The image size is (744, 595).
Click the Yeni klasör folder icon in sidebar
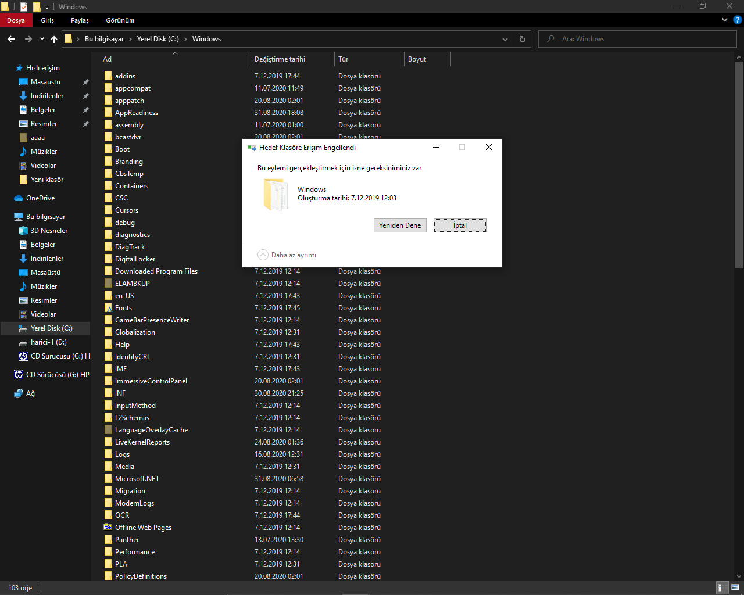(23, 180)
